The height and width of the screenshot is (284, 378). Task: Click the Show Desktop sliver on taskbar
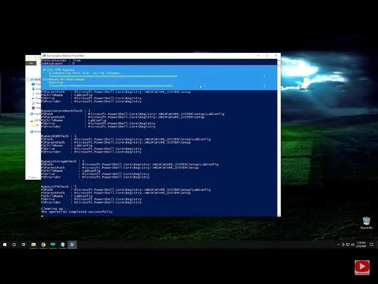[x=377, y=244]
